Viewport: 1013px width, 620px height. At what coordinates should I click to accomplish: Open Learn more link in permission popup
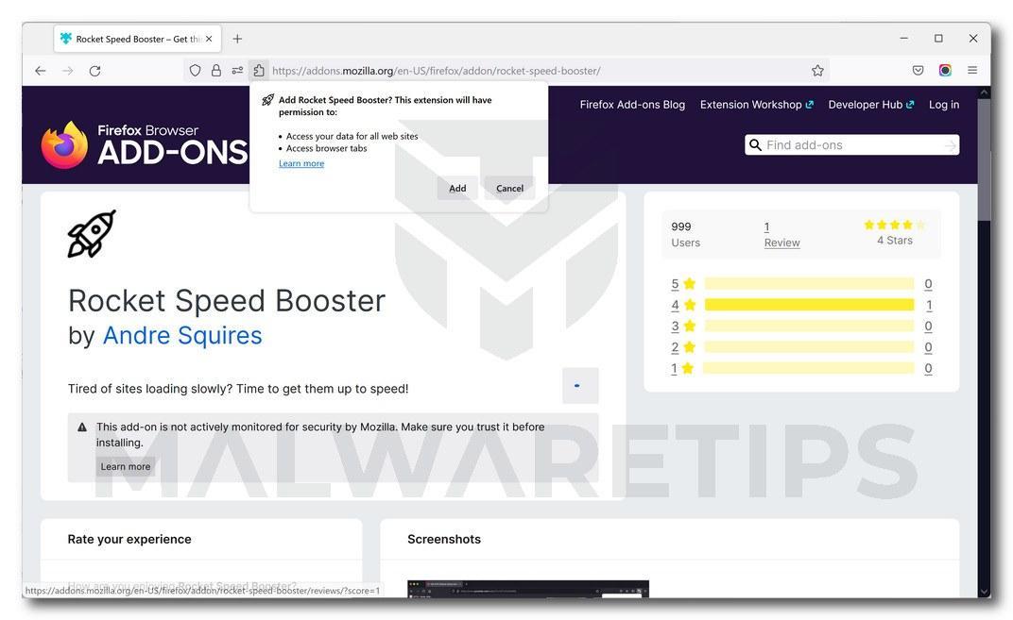(x=301, y=163)
